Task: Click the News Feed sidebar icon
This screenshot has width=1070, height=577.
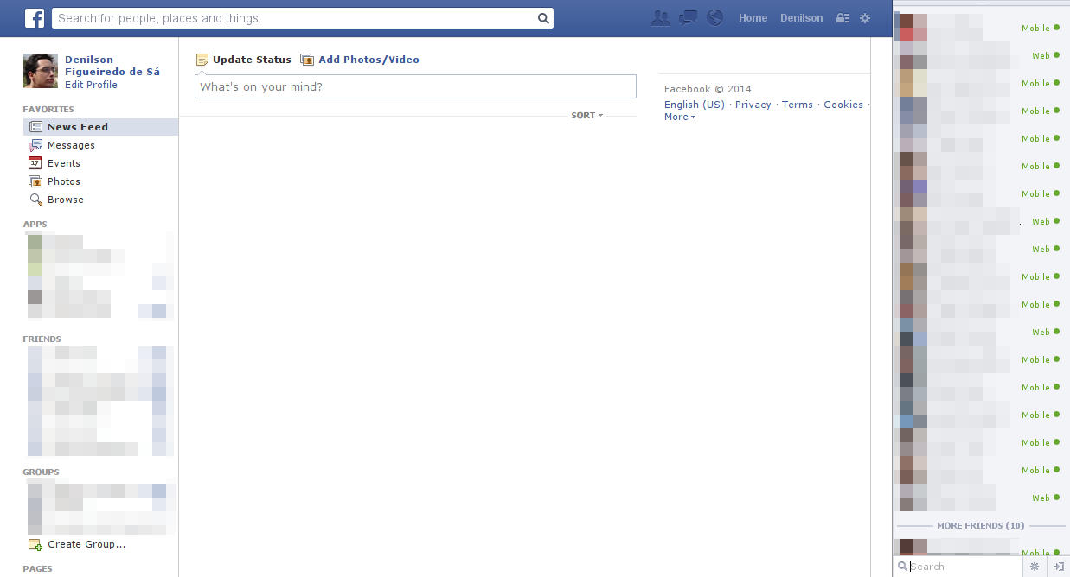Action: pos(35,127)
